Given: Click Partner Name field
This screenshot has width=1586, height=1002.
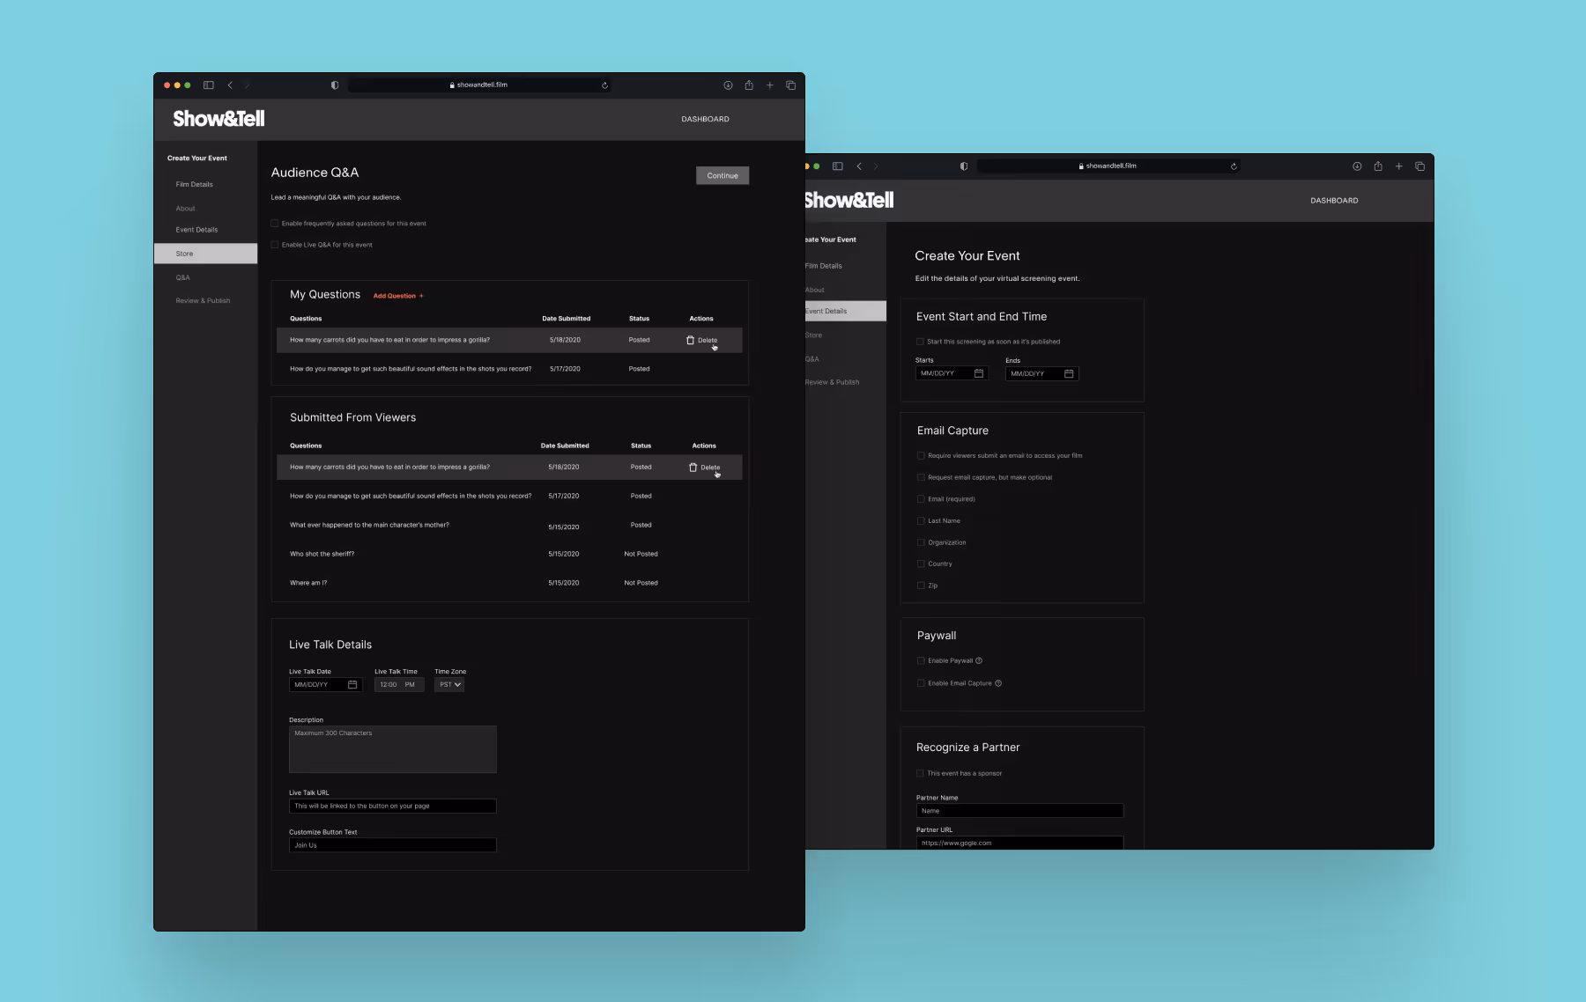Looking at the screenshot, I should [1019, 811].
